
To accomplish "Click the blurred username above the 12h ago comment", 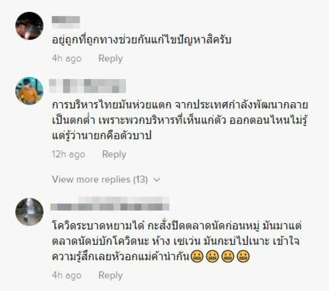I will point(87,86).
